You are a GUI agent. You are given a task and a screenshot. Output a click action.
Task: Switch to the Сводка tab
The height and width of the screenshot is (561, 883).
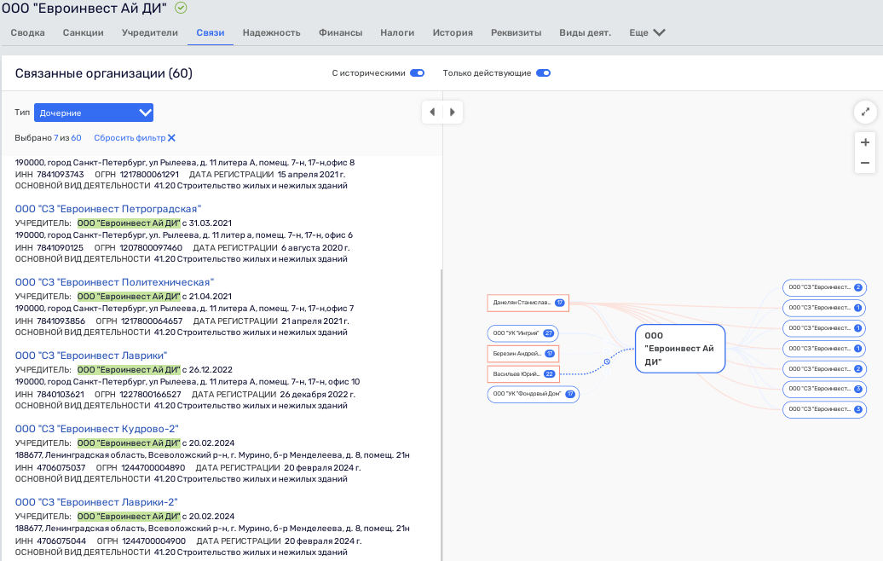[x=27, y=32]
